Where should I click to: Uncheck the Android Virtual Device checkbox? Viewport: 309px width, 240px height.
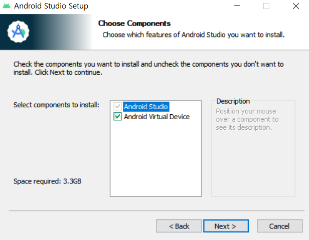(x=117, y=117)
